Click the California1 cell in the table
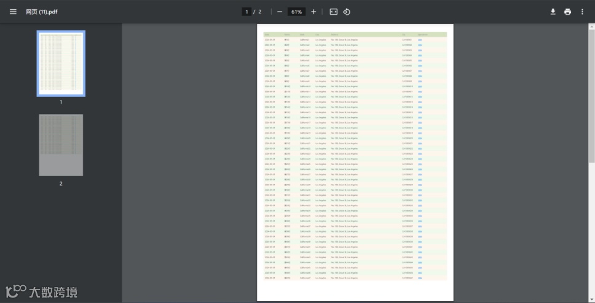595x303 pixels. tap(305, 40)
